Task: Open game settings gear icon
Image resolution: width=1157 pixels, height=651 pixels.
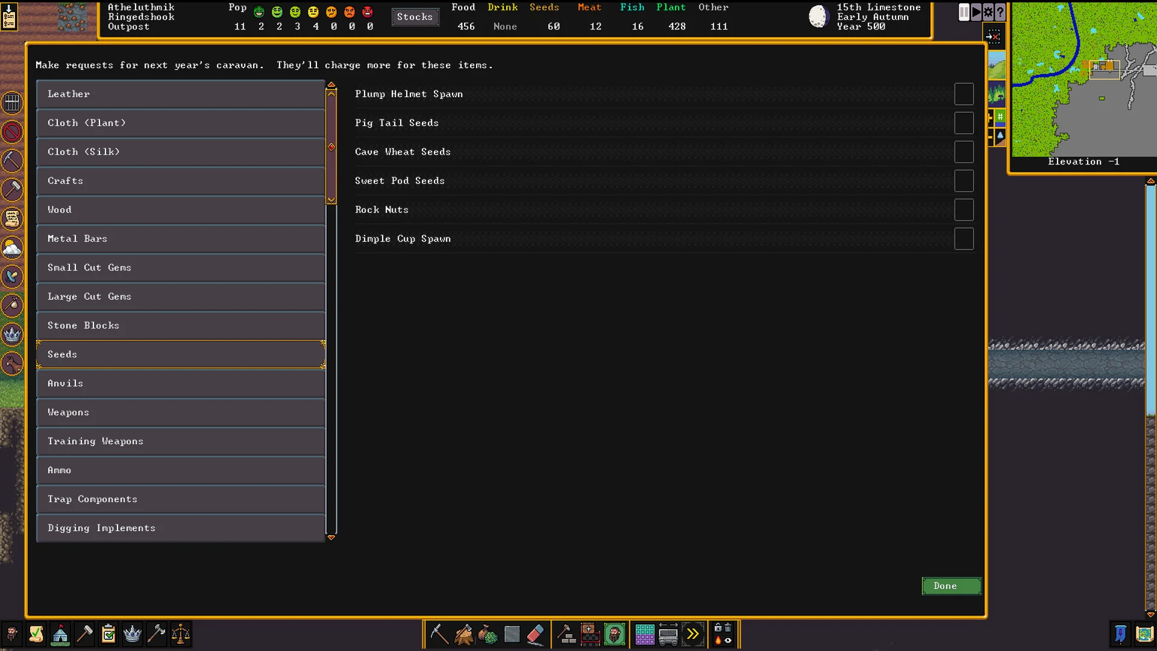Action: pyautogui.click(x=988, y=12)
